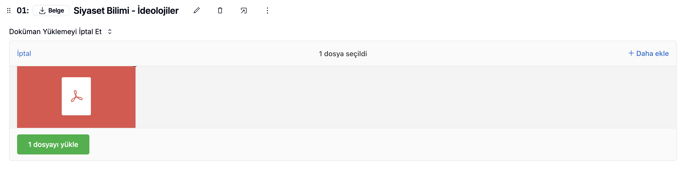The width and height of the screenshot is (685, 171).
Task: Click the download arrow icon inside Belge
Action: (42, 11)
